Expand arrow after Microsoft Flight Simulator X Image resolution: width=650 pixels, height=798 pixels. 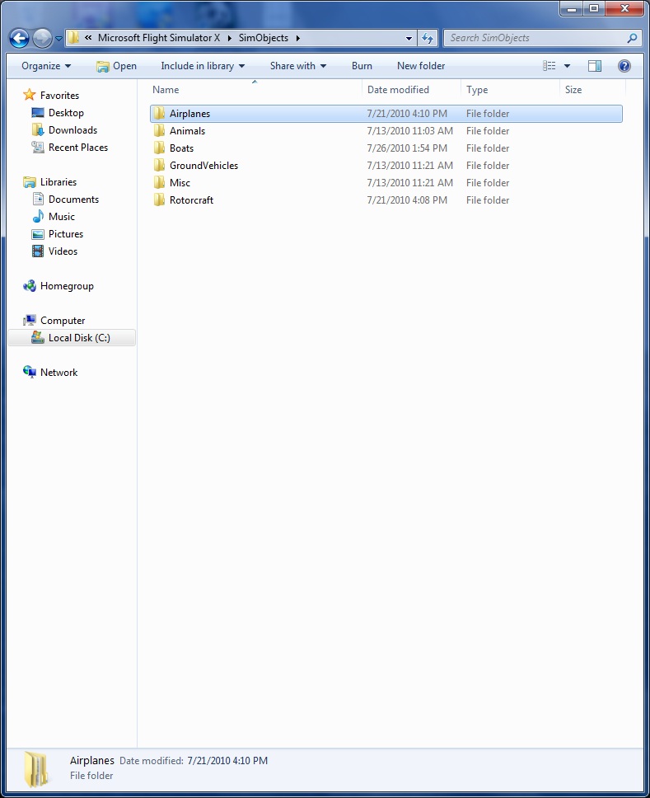229,38
